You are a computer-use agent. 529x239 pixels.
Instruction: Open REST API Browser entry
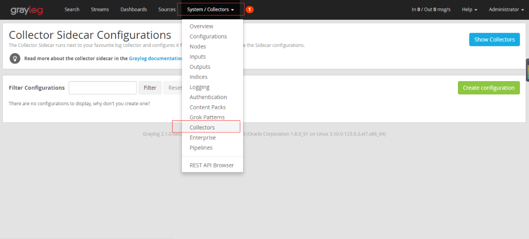(212, 165)
